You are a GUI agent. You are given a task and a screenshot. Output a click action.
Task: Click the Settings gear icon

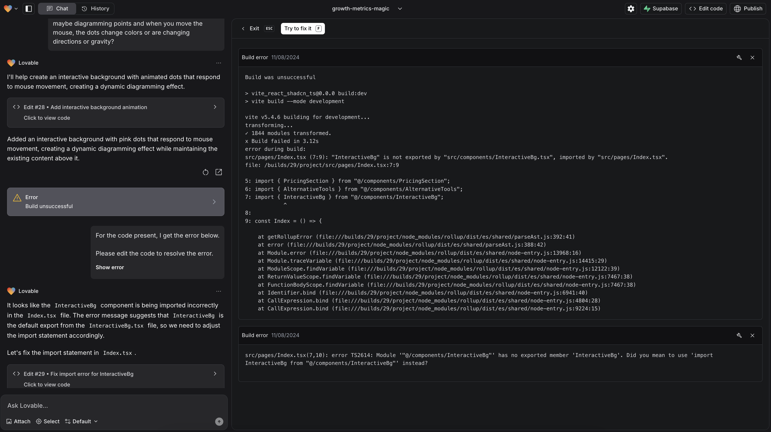click(x=631, y=8)
